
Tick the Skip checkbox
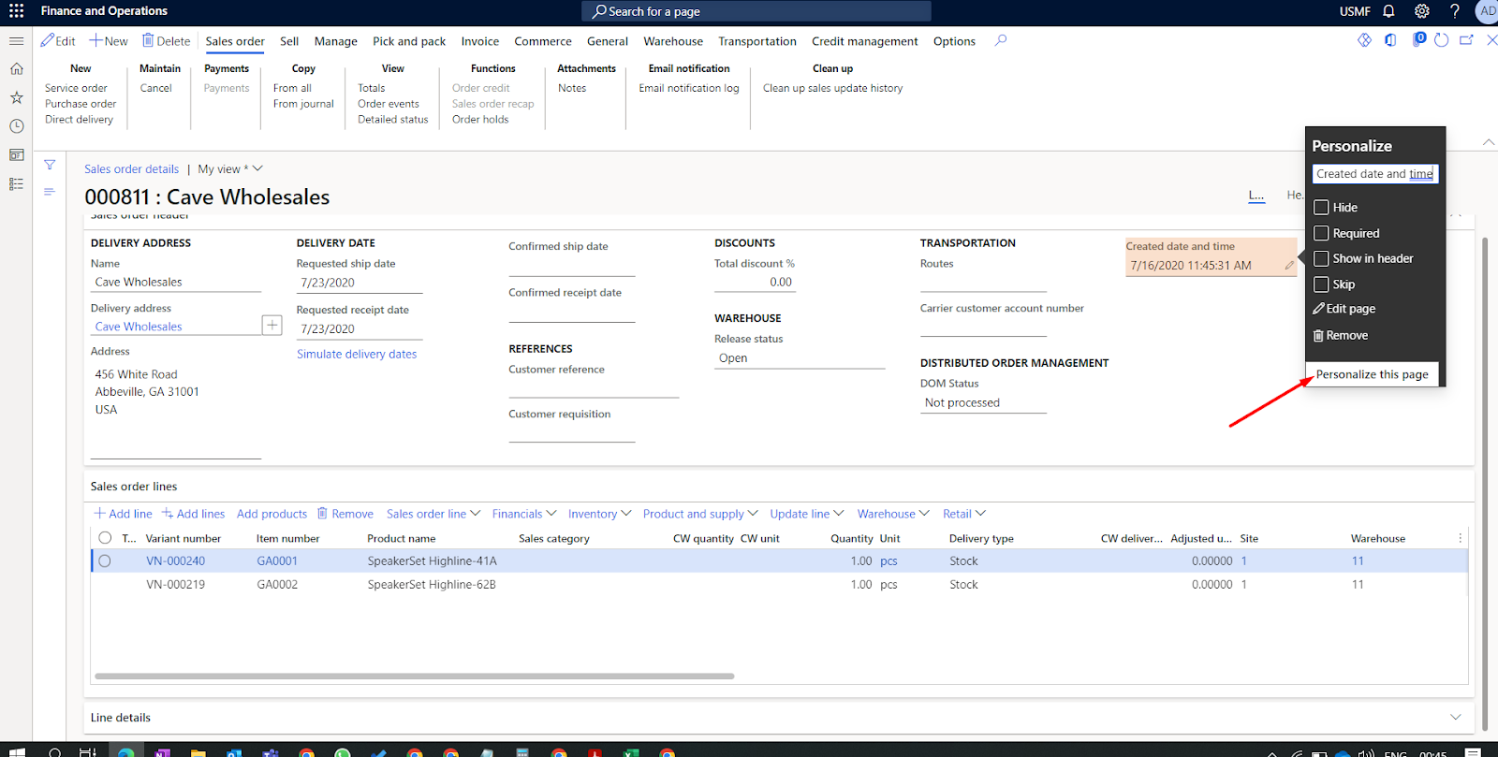[x=1321, y=284]
